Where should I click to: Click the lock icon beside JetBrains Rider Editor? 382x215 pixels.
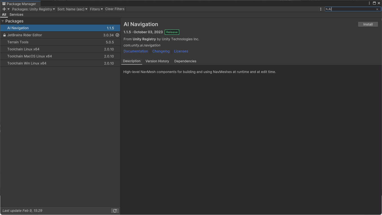(x=5, y=35)
